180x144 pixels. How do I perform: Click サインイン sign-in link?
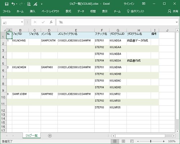pos(129,4)
